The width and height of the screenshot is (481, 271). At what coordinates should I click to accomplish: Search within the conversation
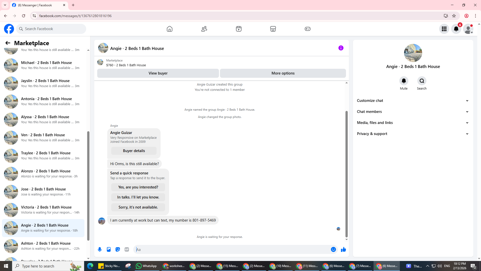[x=422, y=81]
